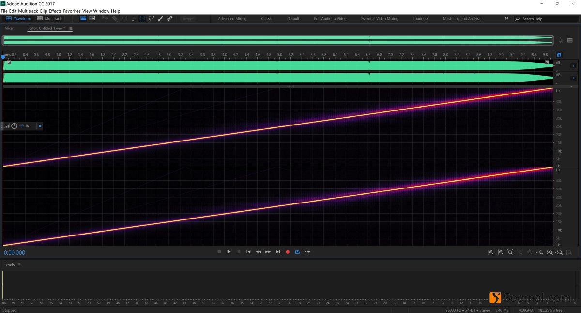The image size is (581, 313).
Task: Click the zoom navigator adjust icon
Action: coord(561,40)
